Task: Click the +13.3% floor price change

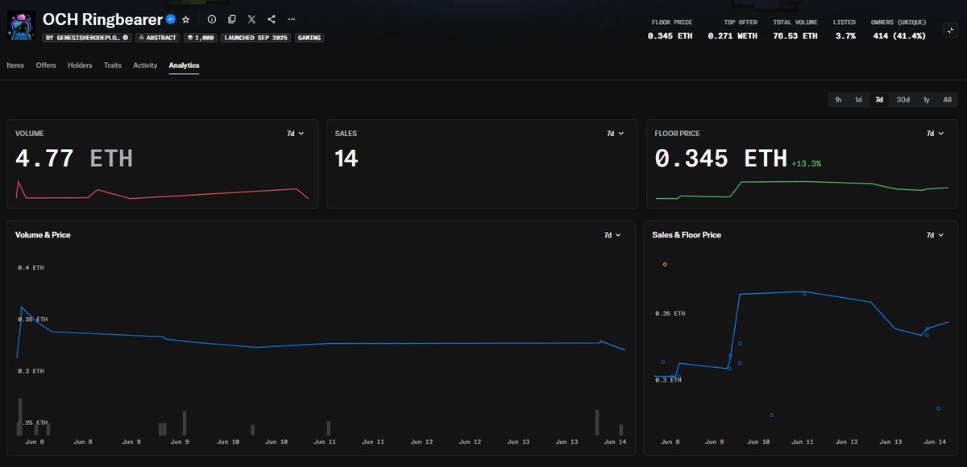Action: click(x=806, y=163)
